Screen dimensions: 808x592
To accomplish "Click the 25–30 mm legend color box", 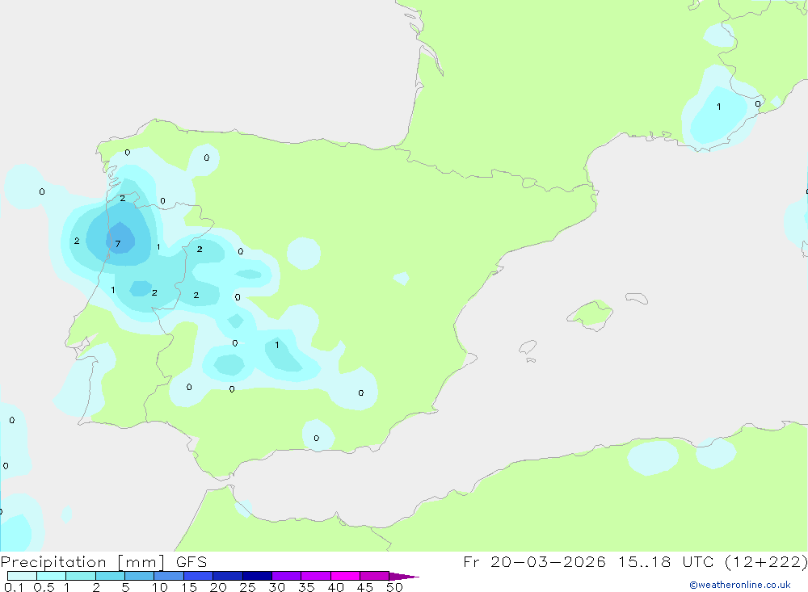I will pyautogui.click(x=257, y=576).
